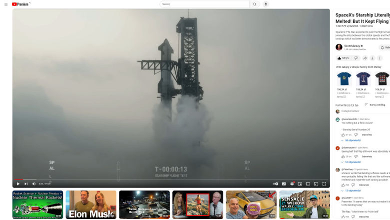
Task: Click the subscription notification bell button
Action: (x=385, y=47)
